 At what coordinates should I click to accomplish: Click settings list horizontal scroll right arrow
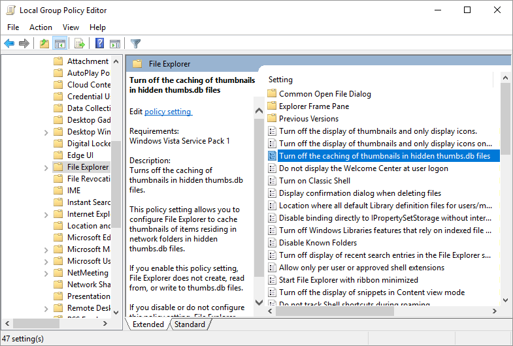494,311
